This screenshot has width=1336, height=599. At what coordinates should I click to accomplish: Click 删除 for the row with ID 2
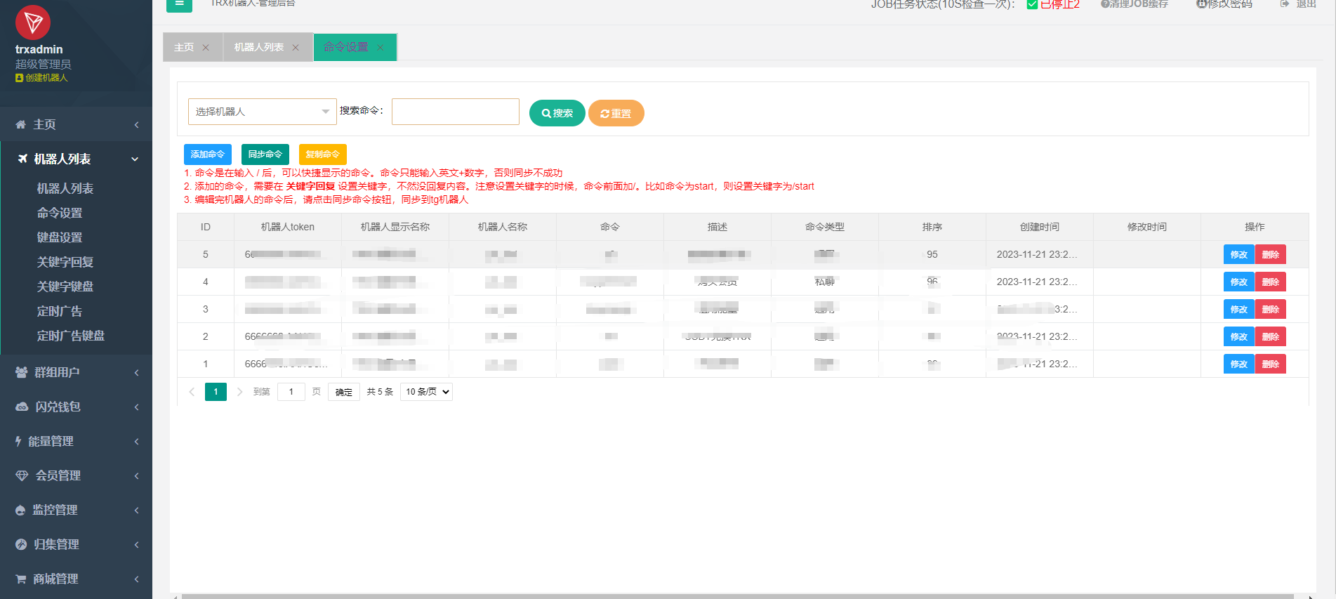[1271, 337]
